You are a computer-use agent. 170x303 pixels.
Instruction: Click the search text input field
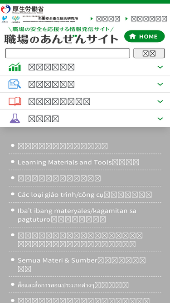click(x=68, y=53)
